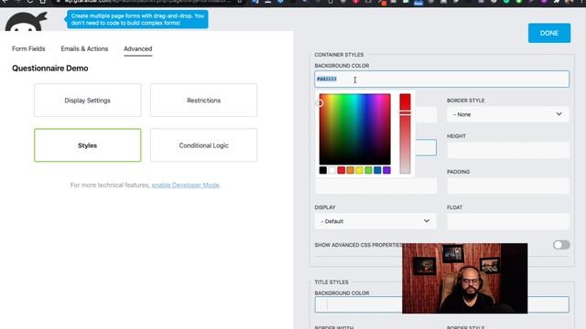Screen dimensions: 586x329
Task: Choose the orange preset swatch
Action: 350,170
